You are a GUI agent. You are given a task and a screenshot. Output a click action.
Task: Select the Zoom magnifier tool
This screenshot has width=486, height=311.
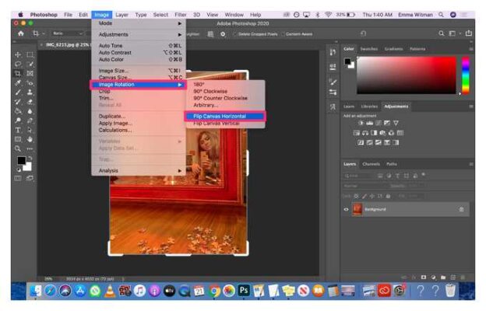point(18,149)
